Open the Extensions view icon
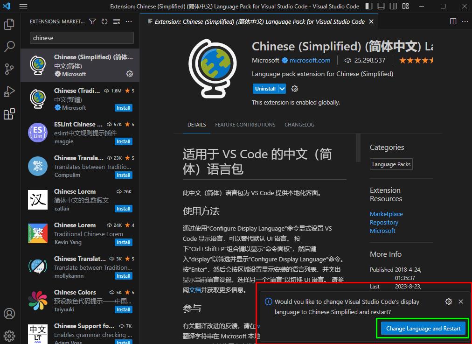 [x=9, y=114]
